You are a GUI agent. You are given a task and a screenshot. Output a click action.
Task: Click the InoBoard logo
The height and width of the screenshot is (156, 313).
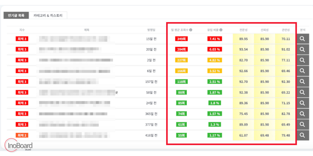[x=19, y=145]
